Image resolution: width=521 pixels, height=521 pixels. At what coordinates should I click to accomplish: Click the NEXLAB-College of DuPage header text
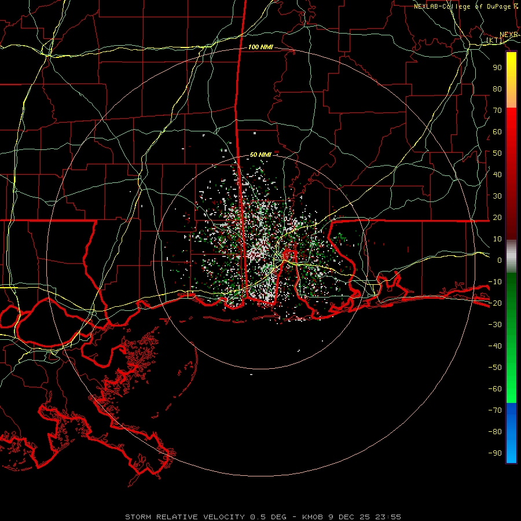(466, 6)
